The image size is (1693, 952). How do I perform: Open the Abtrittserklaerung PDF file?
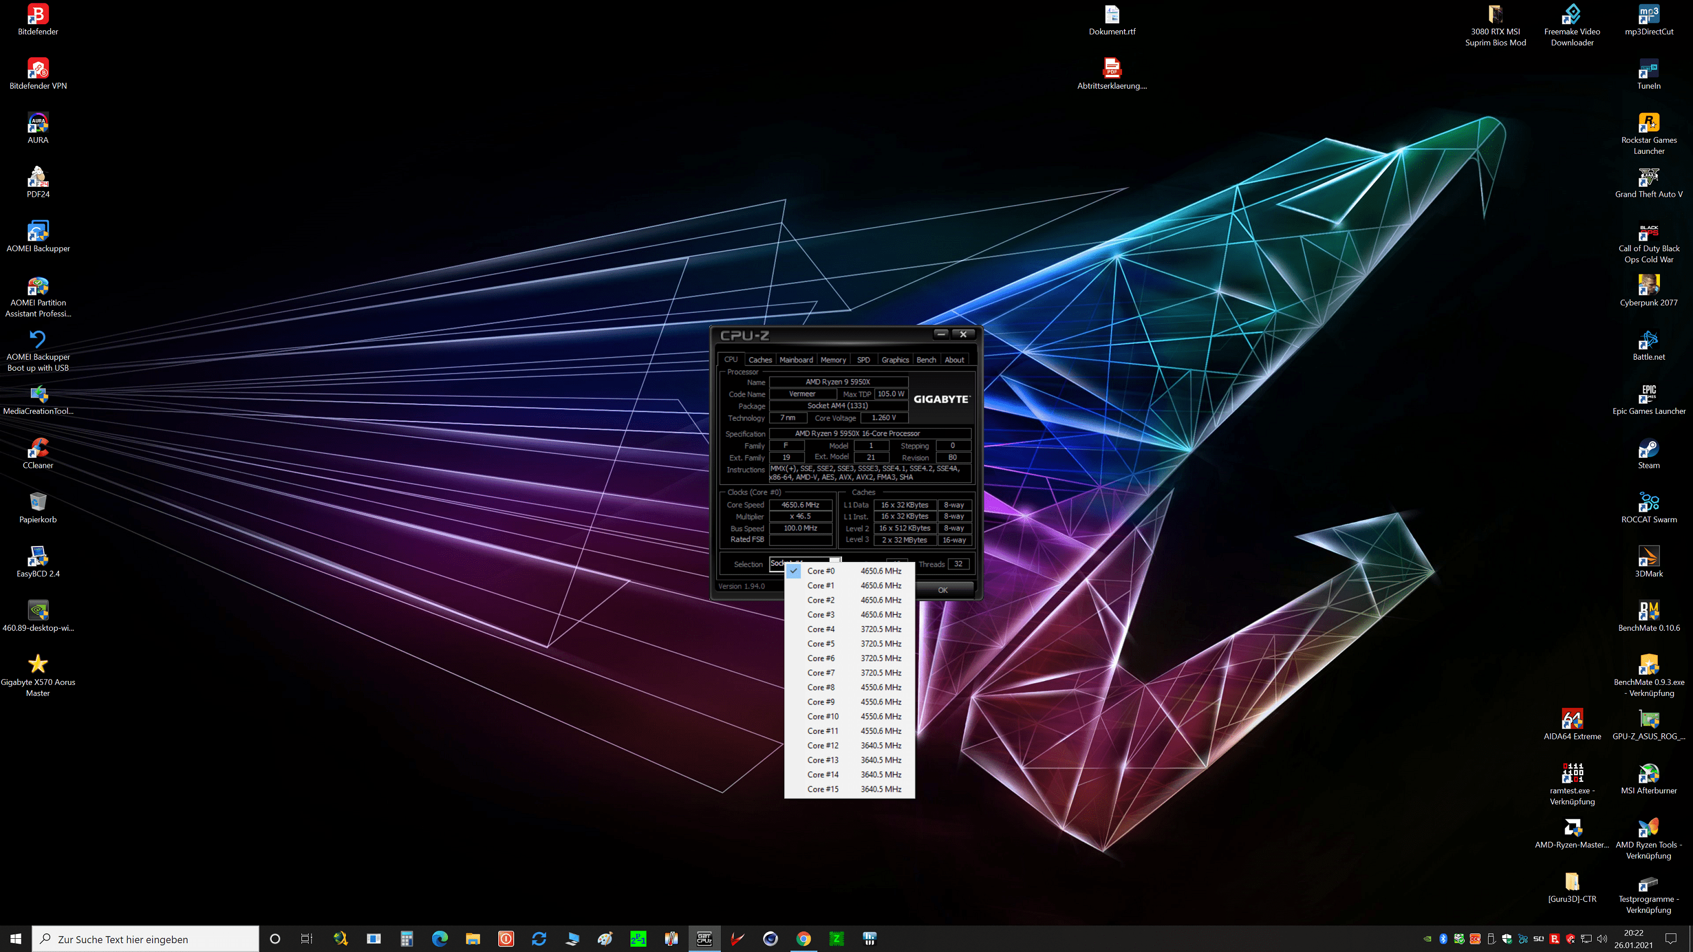tap(1112, 74)
